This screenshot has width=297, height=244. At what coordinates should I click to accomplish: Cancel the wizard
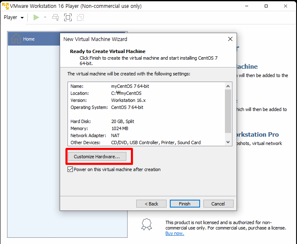[218, 204]
